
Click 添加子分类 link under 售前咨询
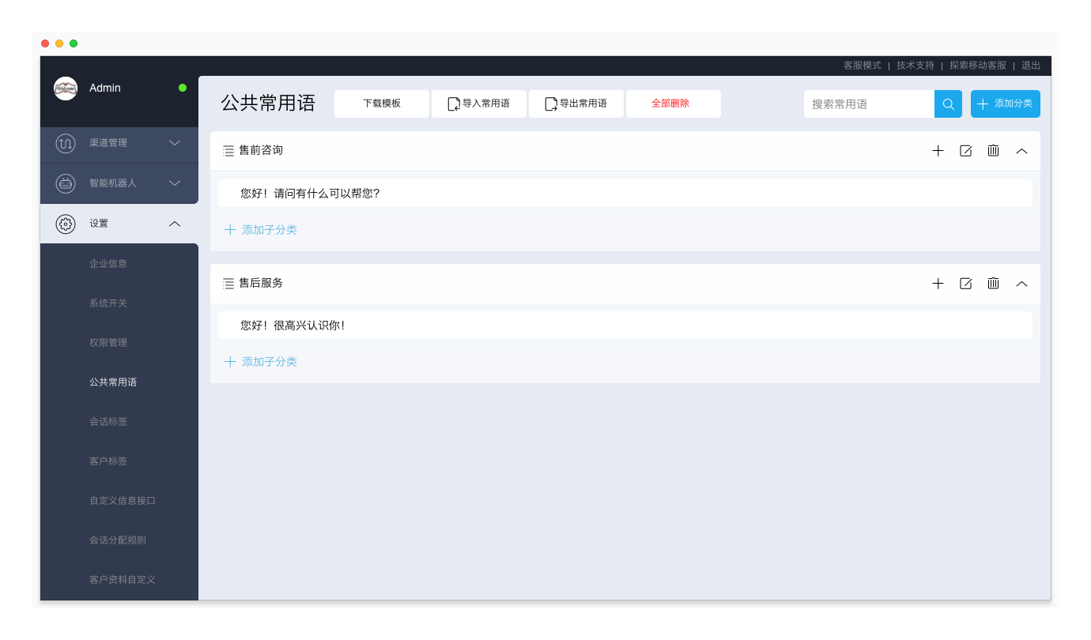[270, 230]
